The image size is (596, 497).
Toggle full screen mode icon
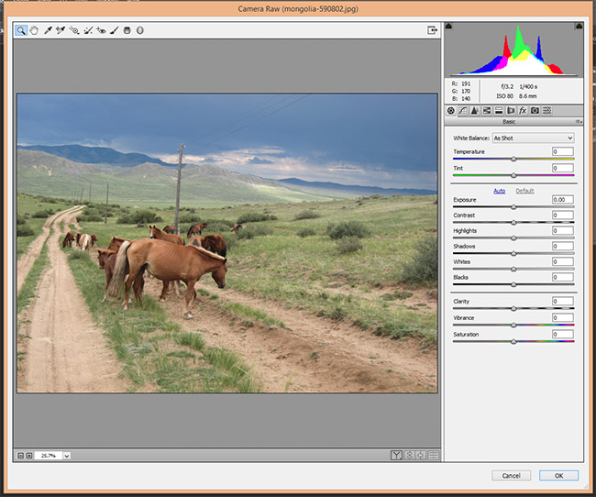click(x=432, y=30)
